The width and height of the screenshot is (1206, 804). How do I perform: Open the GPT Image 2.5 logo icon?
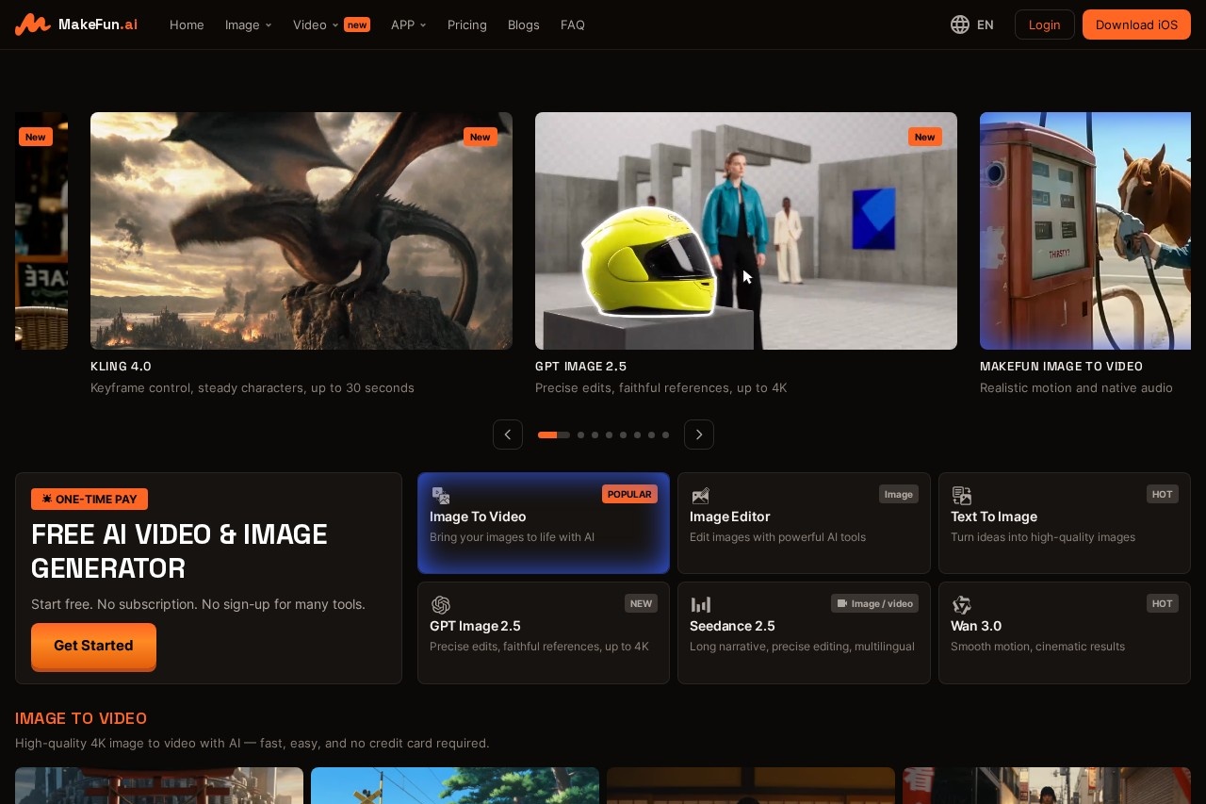click(440, 605)
